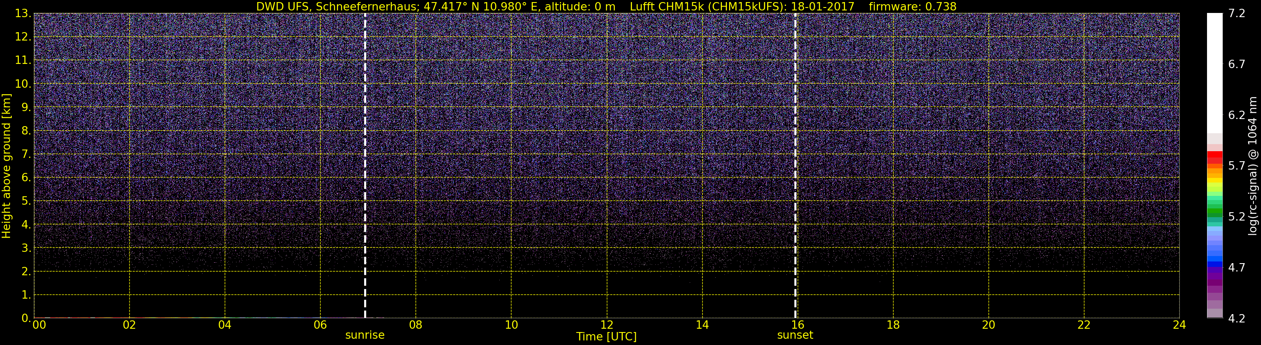
Task: Select the "4.7" colorbar tick label
Action: (x=1237, y=267)
